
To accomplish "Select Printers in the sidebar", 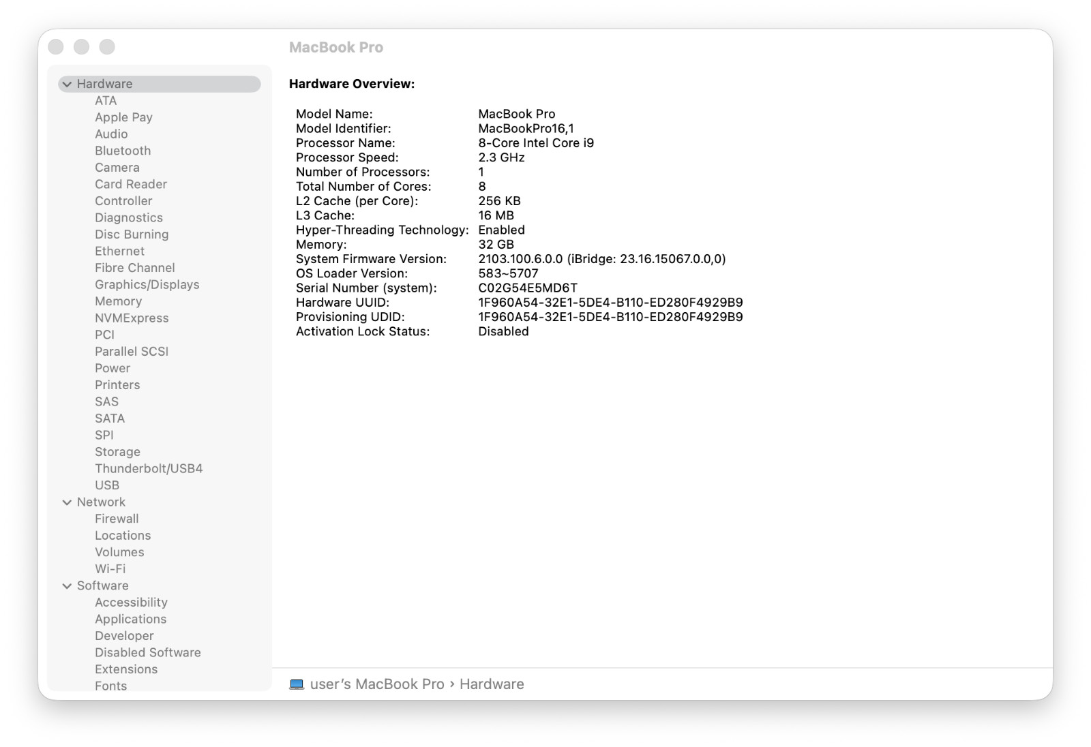I will (117, 385).
